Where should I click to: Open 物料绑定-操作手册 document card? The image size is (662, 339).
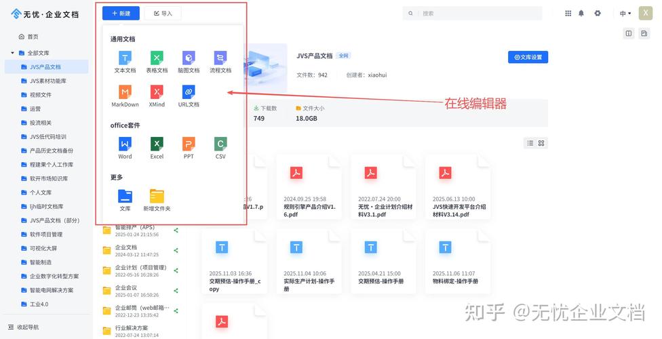[x=458, y=261]
